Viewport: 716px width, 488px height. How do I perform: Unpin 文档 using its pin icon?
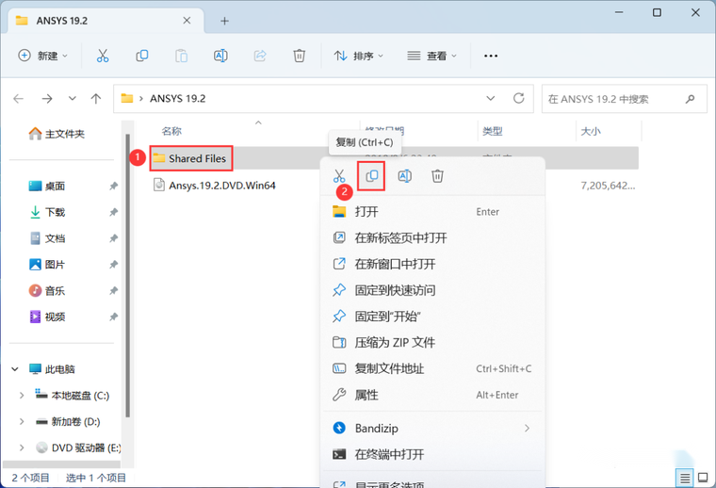[x=113, y=238]
